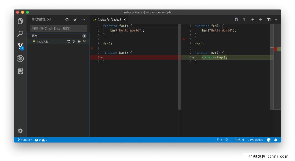Click "function foo() {" in left pane
This screenshot has width=295, height=161.
pos(117,26)
